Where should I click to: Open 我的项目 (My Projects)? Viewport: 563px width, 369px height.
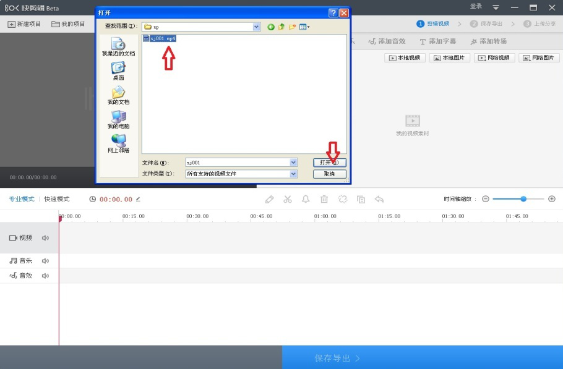(x=68, y=24)
